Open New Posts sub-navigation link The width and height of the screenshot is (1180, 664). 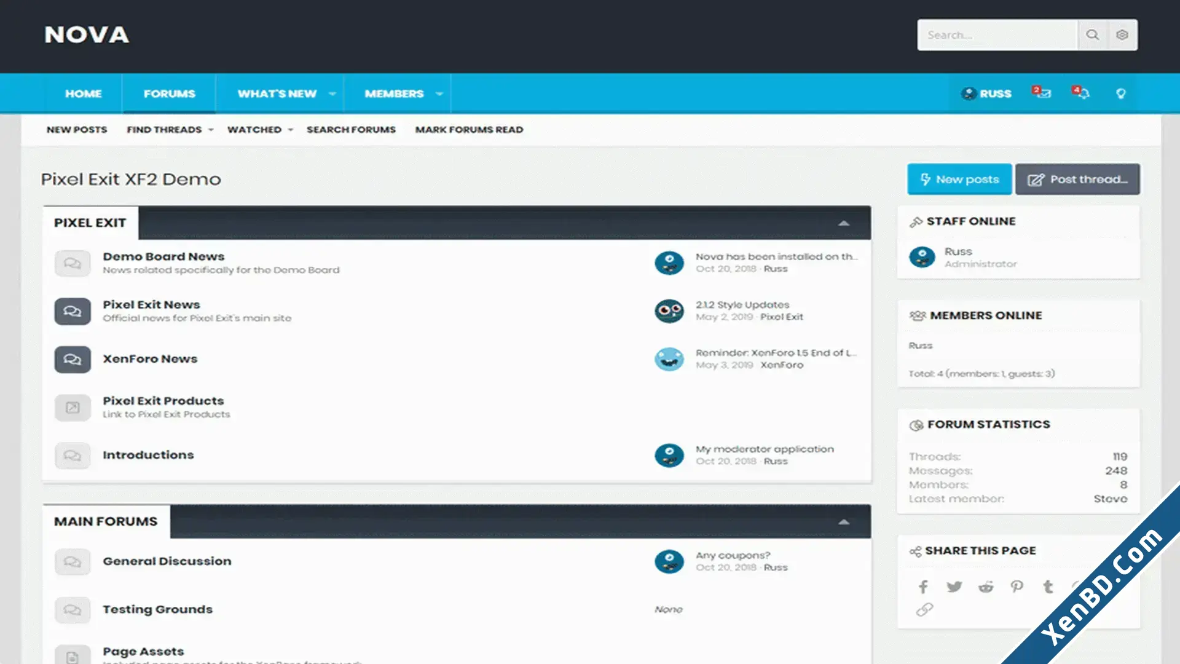click(x=77, y=130)
